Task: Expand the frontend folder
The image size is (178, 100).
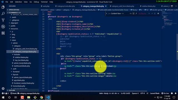Action: click(x=16, y=72)
